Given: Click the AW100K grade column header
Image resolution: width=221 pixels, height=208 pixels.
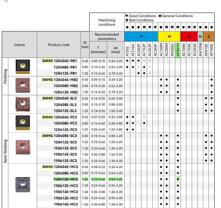Looking at the screenshot, I should click(x=200, y=50).
